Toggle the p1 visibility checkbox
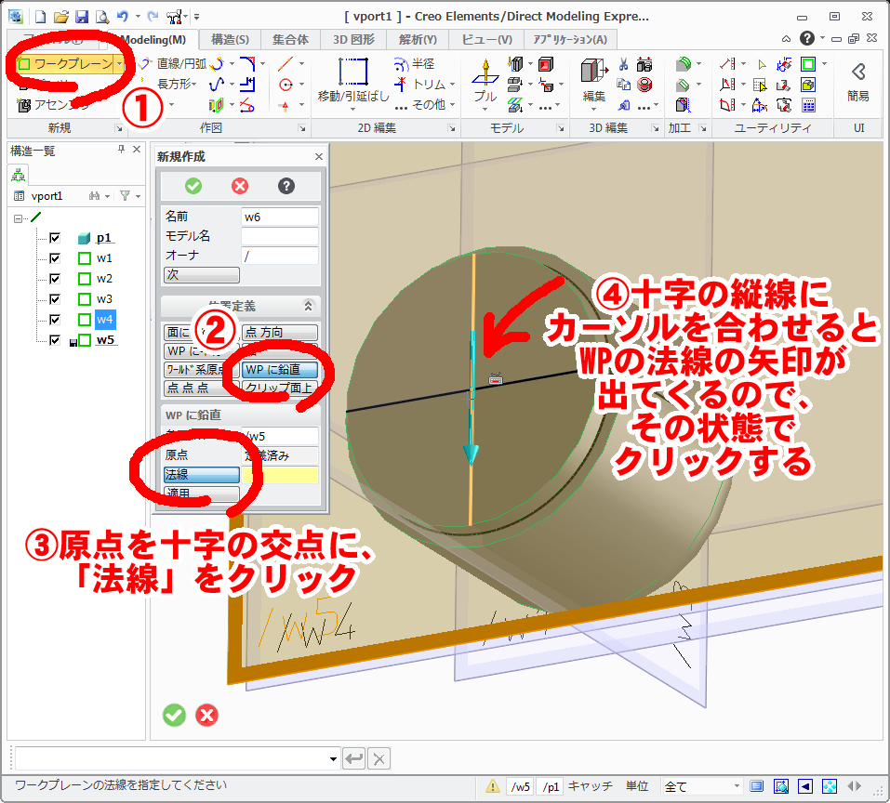This screenshot has width=890, height=803. click(53, 237)
